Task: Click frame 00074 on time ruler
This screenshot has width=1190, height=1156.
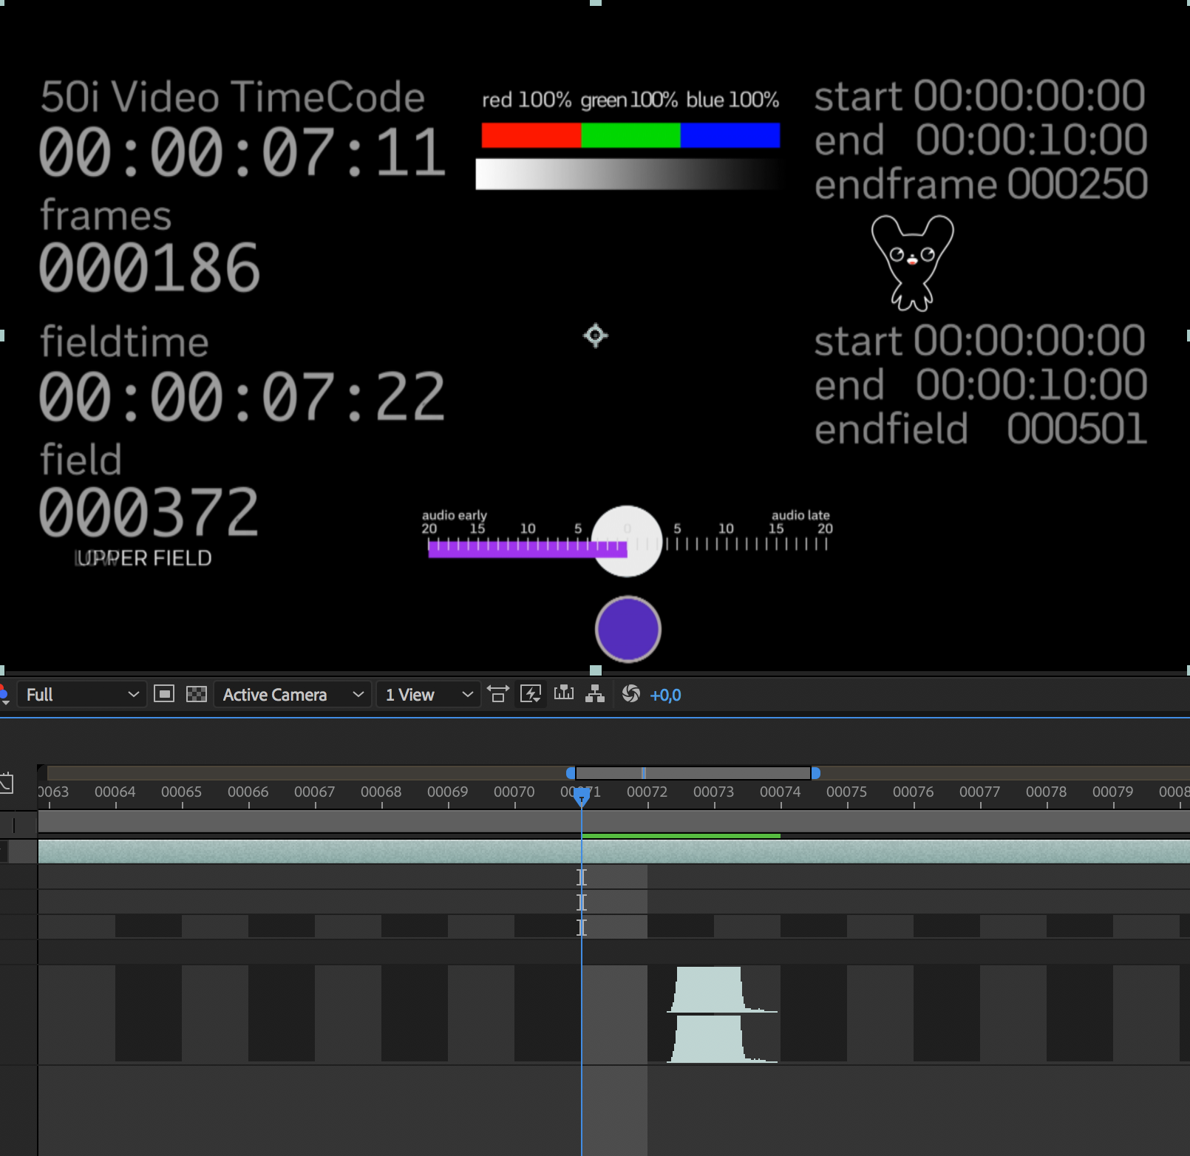Action: pyautogui.click(x=781, y=792)
